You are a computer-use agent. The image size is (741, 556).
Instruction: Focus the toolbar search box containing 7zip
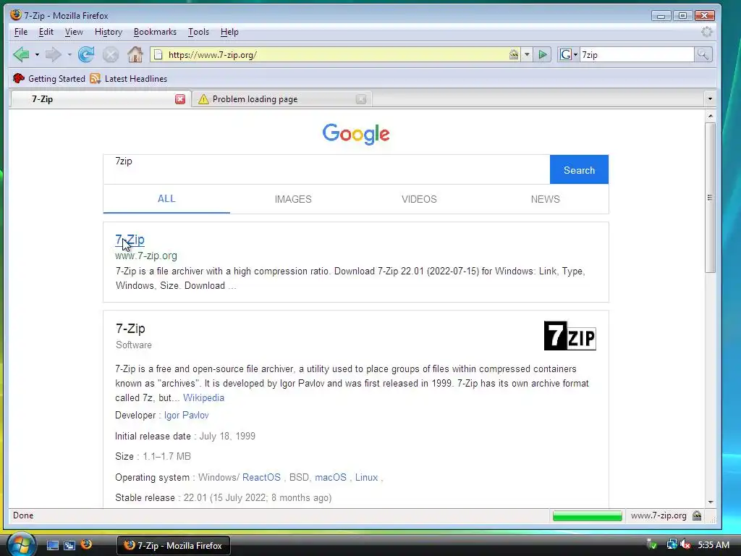tap(637, 55)
